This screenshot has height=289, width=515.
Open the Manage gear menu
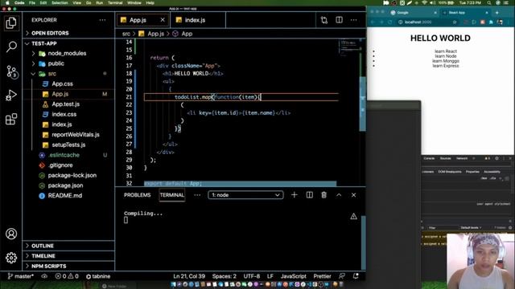tap(11, 258)
